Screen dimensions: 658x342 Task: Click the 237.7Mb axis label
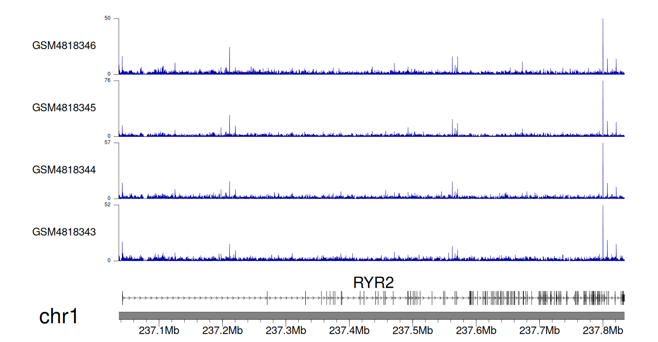tap(539, 330)
